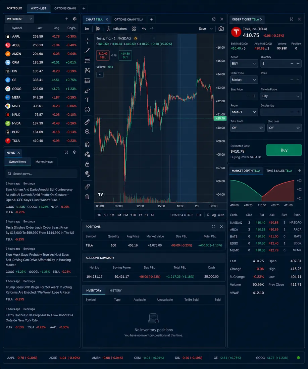Open the WATCHLIST selector dropdown
308x369 pixels.
(x=19, y=19)
